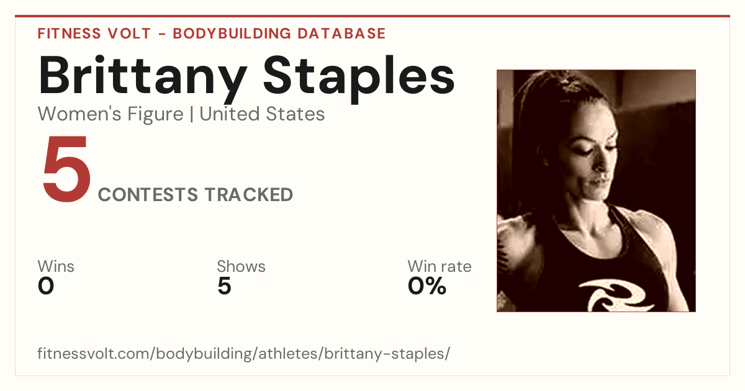745x391 pixels.
Task: Click the Win rate value 0%
Action: pyautogui.click(x=427, y=286)
